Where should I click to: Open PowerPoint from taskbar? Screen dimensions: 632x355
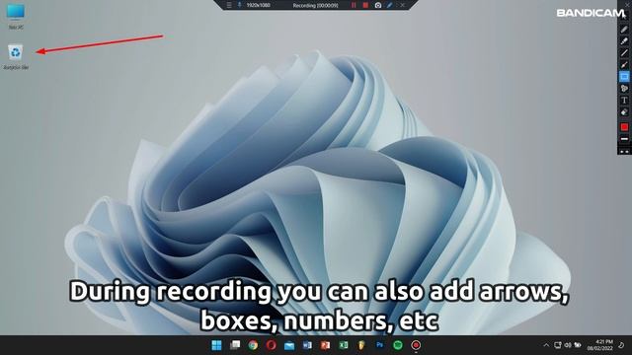coord(326,345)
